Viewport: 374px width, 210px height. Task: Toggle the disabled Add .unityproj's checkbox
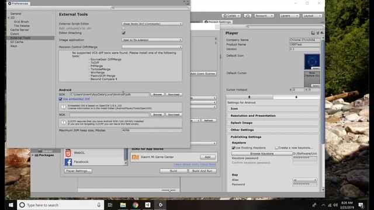click(x=123, y=29)
